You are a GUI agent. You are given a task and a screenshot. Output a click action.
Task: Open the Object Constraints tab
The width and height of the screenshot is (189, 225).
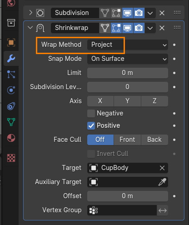pos(11,106)
